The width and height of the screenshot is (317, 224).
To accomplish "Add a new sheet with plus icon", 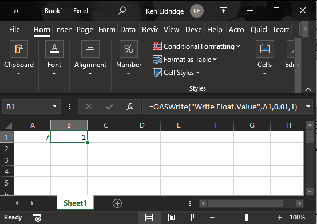I will click(117, 203).
